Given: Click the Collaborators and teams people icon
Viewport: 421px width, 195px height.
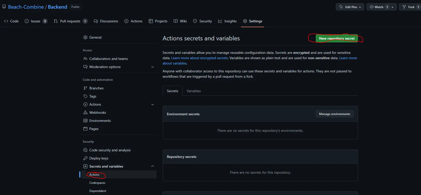Looking at the screenshot, I should pyautogui.click(x=85, y=59).
